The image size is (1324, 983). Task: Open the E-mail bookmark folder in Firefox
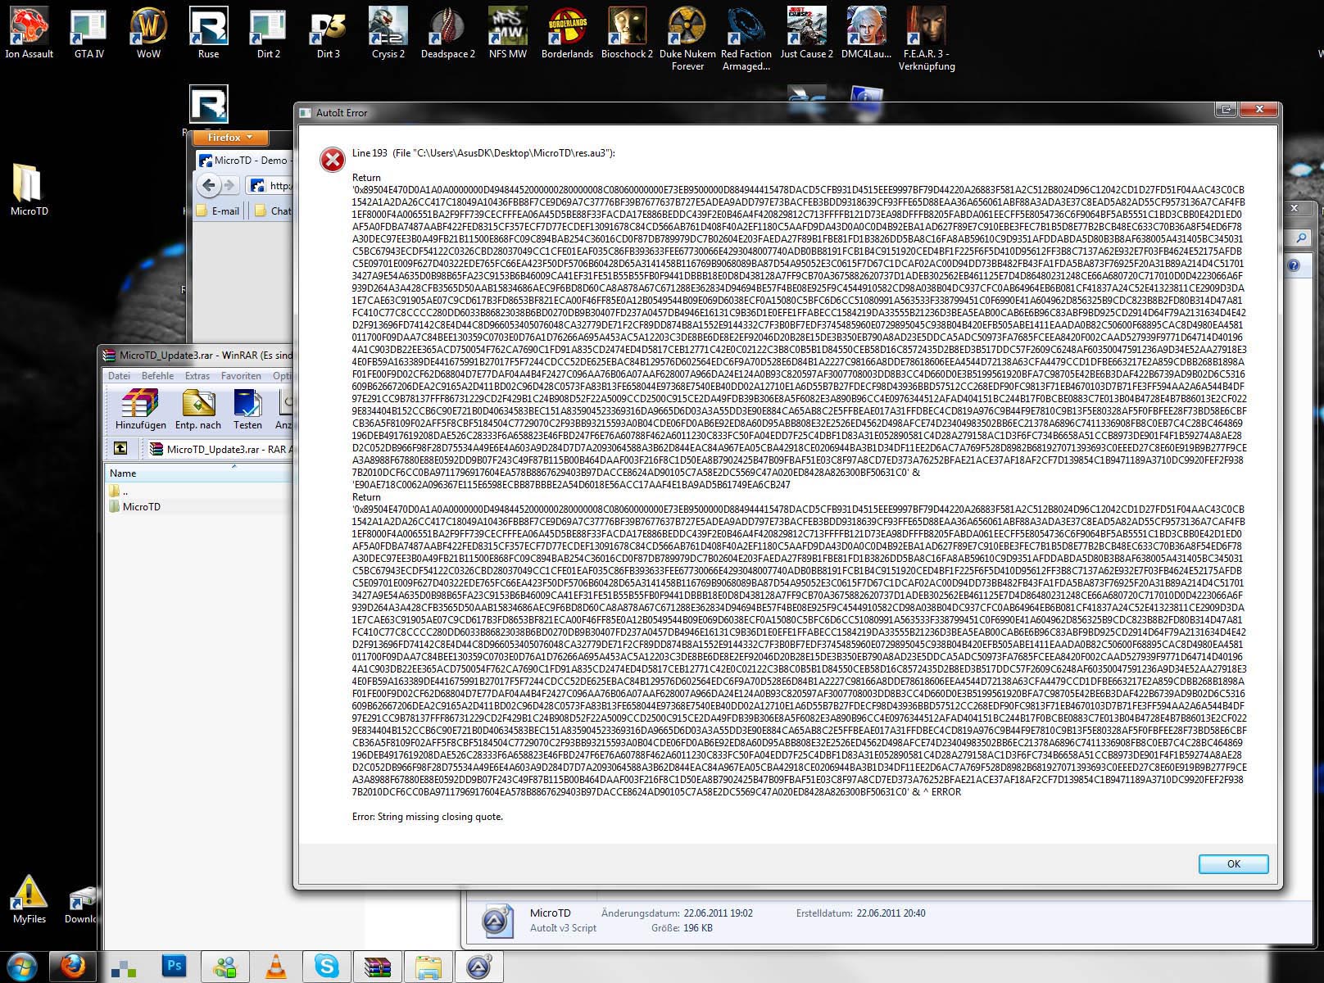[x=218, y=211]
